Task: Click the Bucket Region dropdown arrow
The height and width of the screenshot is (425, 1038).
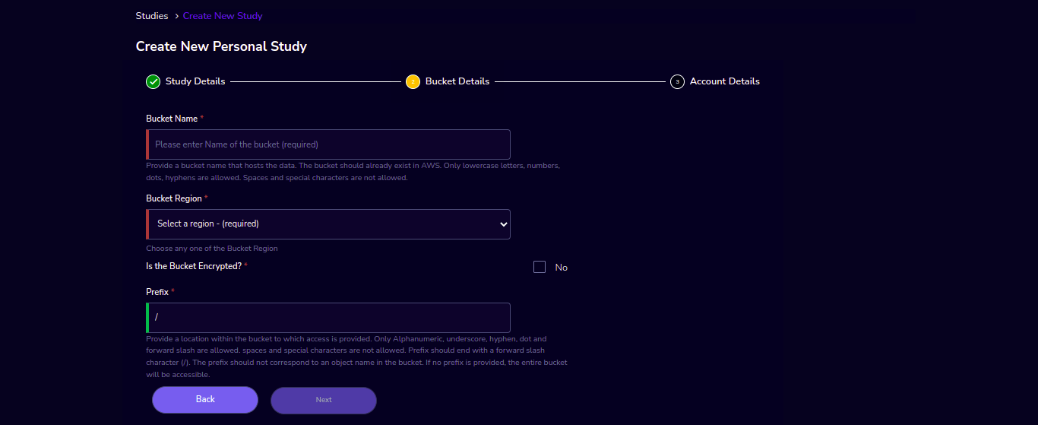Action: pos(503,224)
